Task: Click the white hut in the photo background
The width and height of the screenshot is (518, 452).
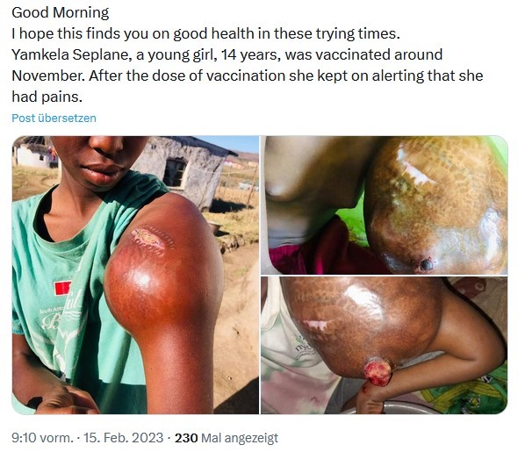Action: pyautogui.click(x=33, y=154)
